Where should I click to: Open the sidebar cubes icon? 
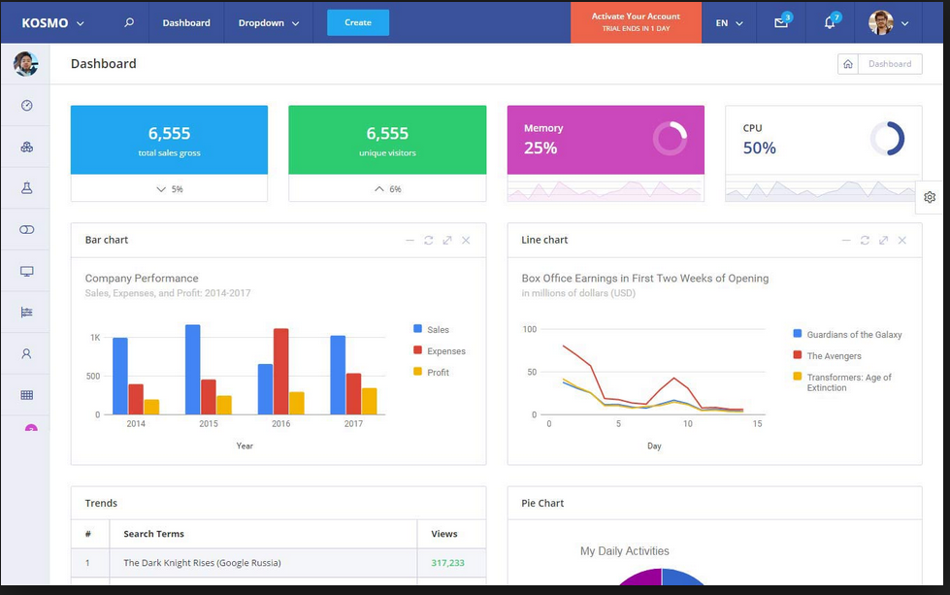[26, 147]
